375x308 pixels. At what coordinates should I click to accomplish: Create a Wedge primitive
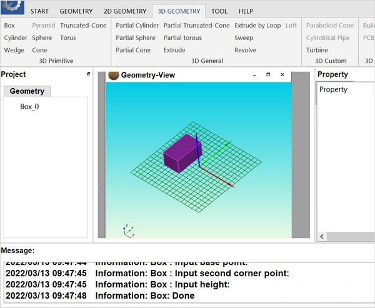tap(14, 50)
